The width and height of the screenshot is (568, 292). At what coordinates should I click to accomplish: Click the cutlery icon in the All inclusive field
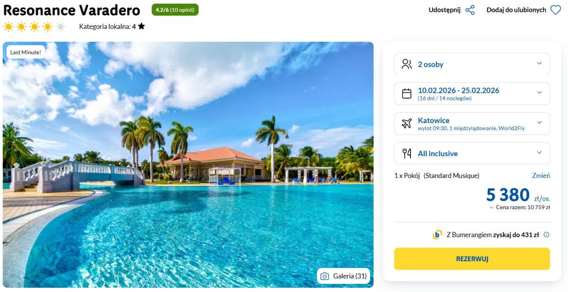pyautogui.click(x=407, y=153)
